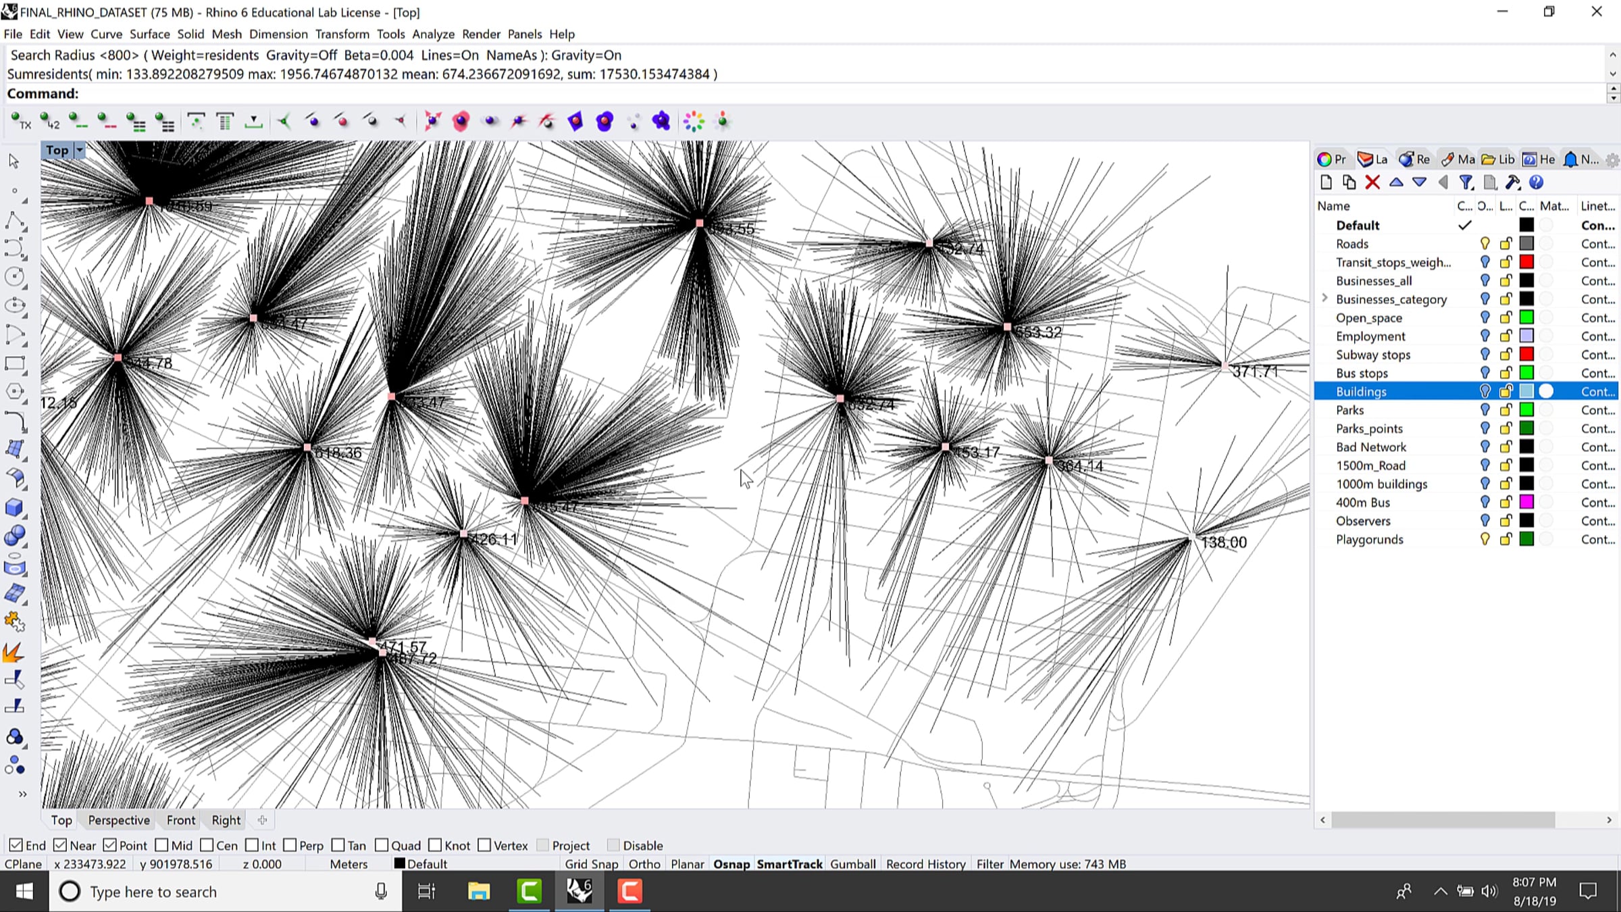The height and width of the screenshot is (912, 1621).
Task: Select the Circle drawing tool
Action: click(14, 276)
